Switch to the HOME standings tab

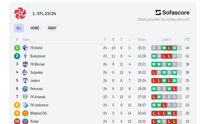[35, 28]
